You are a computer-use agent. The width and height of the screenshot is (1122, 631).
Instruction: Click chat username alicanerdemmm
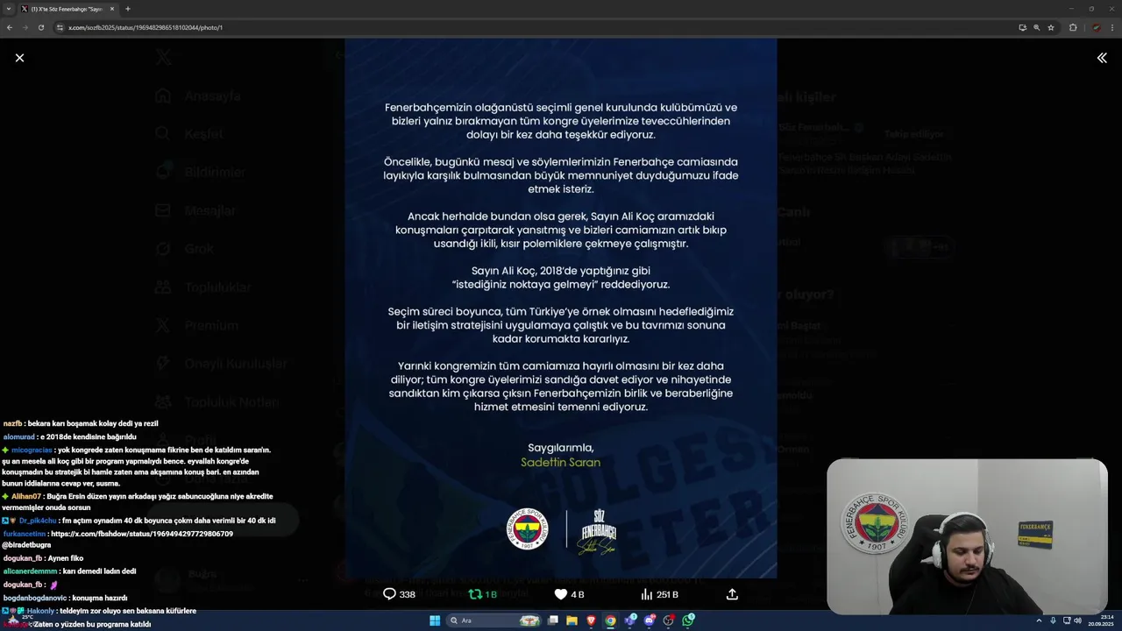(31, 571)
